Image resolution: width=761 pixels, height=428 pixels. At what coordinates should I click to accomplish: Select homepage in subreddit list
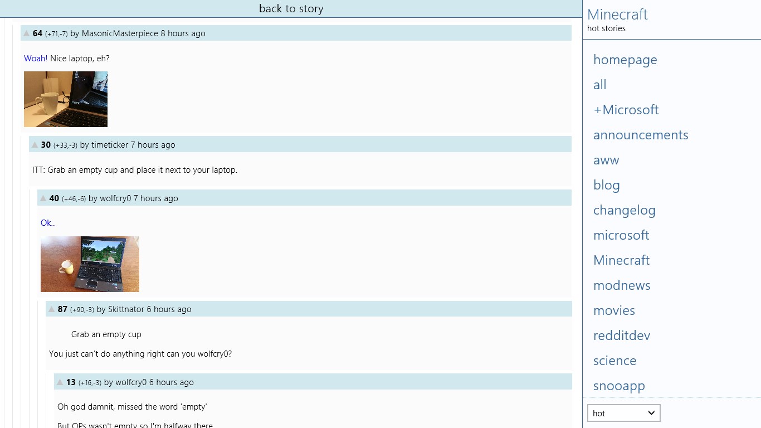625,60
